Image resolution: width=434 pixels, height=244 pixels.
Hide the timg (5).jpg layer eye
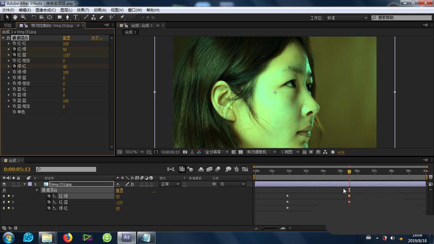point(4,184)
